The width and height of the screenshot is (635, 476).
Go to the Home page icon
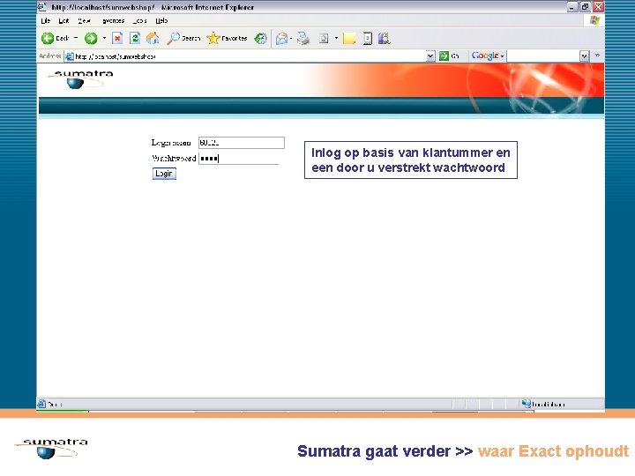point(153,39)
